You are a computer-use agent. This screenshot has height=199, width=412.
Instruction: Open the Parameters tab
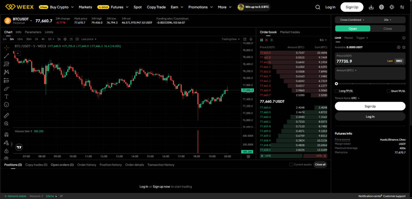pos(33,32)
